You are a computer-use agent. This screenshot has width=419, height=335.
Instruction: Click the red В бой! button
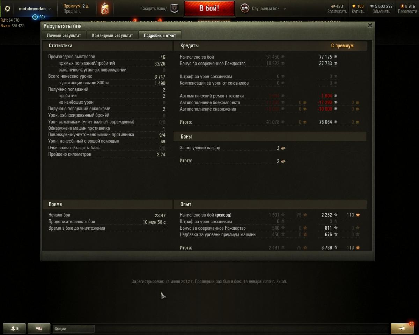click(209, 9)
